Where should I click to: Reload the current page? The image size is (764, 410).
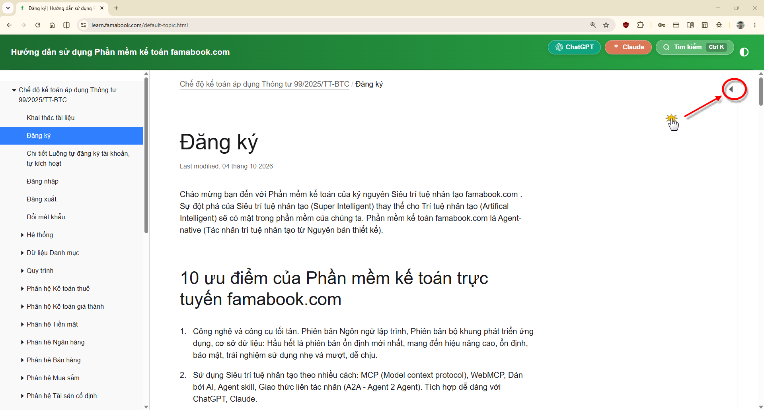tap(38, 25)
